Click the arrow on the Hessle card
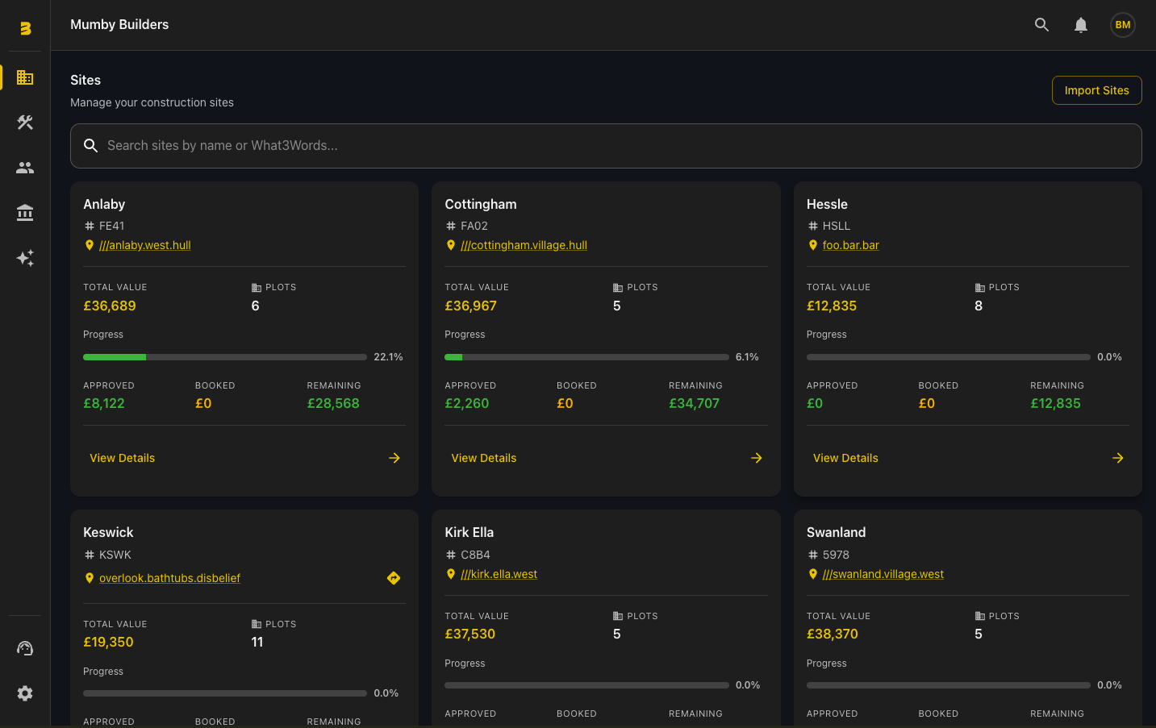The image size is (1156, 728). coord(1117,458)
